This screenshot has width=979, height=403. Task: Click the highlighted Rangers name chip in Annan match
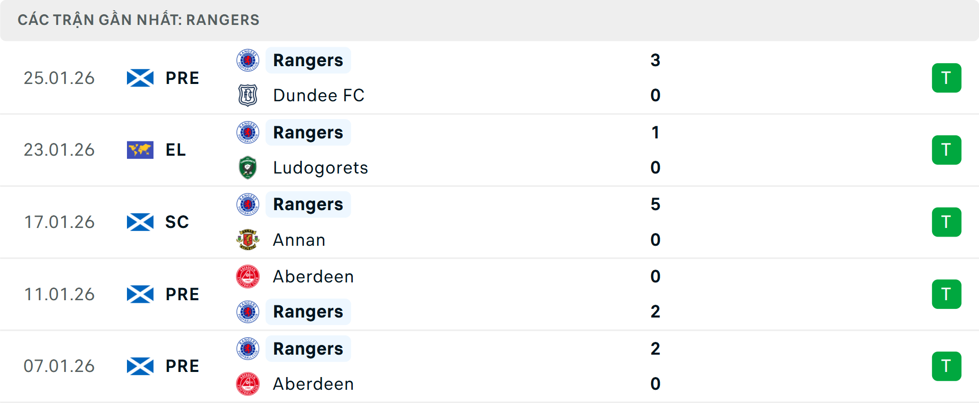308,204
